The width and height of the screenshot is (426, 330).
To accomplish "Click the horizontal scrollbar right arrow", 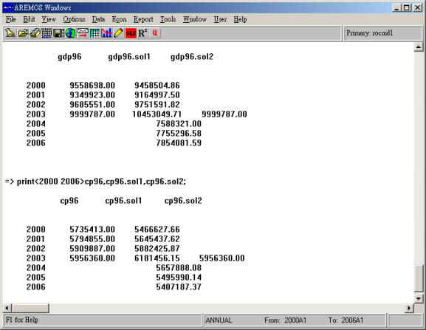I will (x=409, y=308).
